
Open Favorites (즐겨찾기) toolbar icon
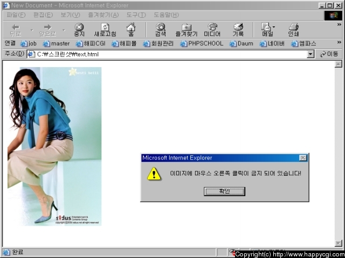click(187, 30)
